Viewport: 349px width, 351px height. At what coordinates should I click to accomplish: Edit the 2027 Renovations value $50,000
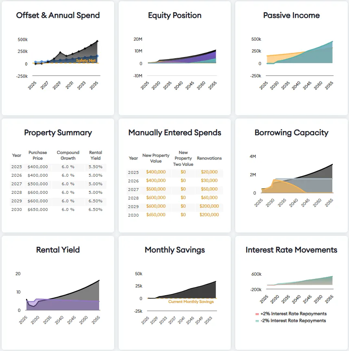pyautogui.click(x=209, y=189)
